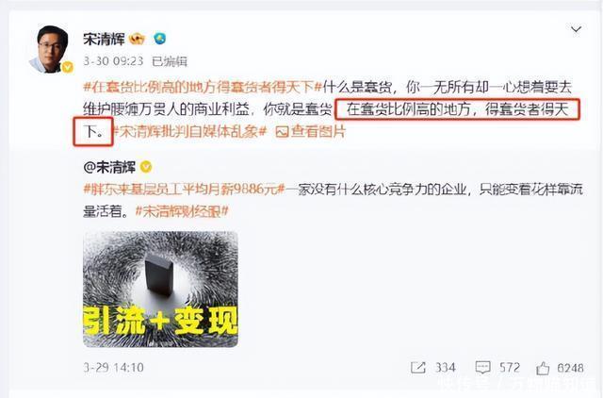Click the verified badge beside @宋清辉
603x398 pixels.
pyautogui.click(x=146, y=167)
